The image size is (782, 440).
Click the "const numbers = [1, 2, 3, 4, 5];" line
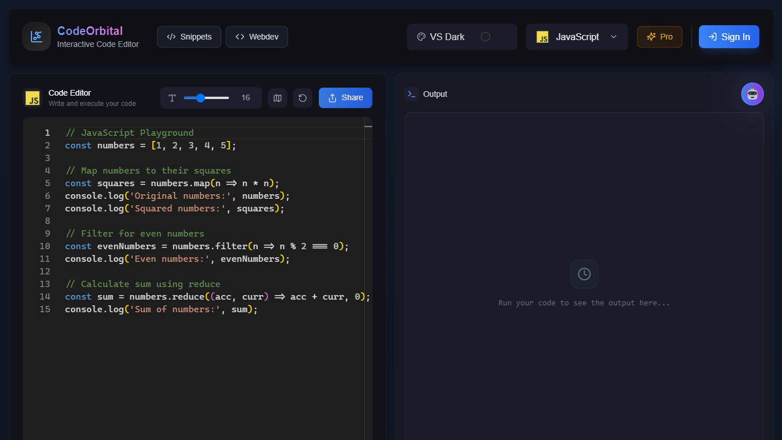(151, 146)
